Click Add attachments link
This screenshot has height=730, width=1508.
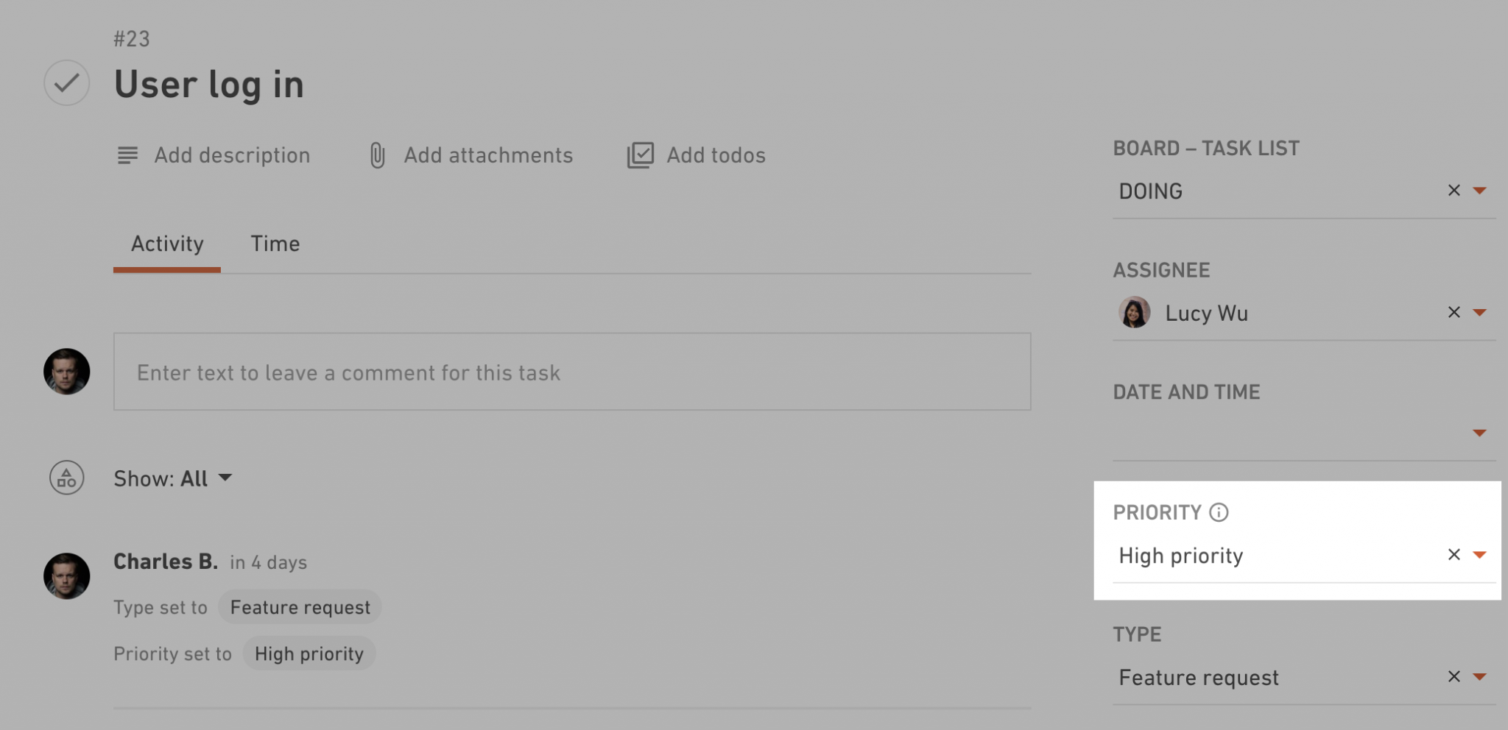[x=488, y=155]
